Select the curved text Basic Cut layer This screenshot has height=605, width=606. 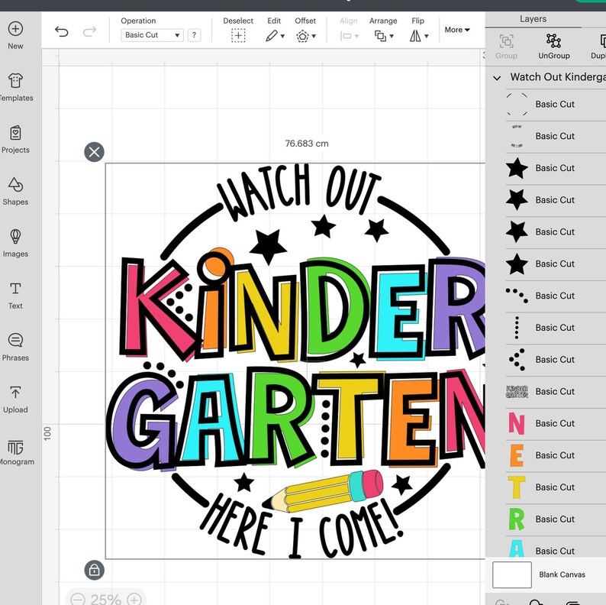tap(556, 136)
